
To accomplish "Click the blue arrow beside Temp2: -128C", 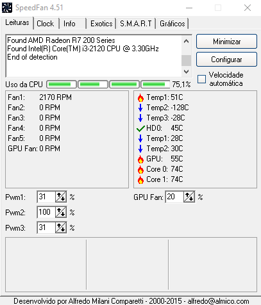I will [140, 108].
